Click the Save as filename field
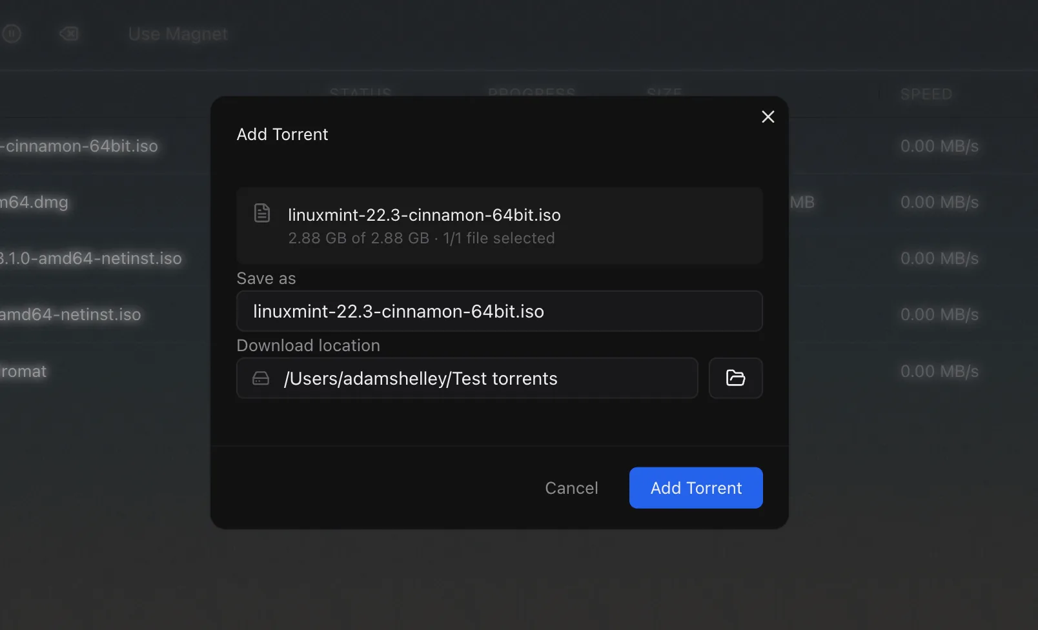Image resolution: width=1038 pixels, height=630 pixels. pyautogui.click(x=500, y=311)
